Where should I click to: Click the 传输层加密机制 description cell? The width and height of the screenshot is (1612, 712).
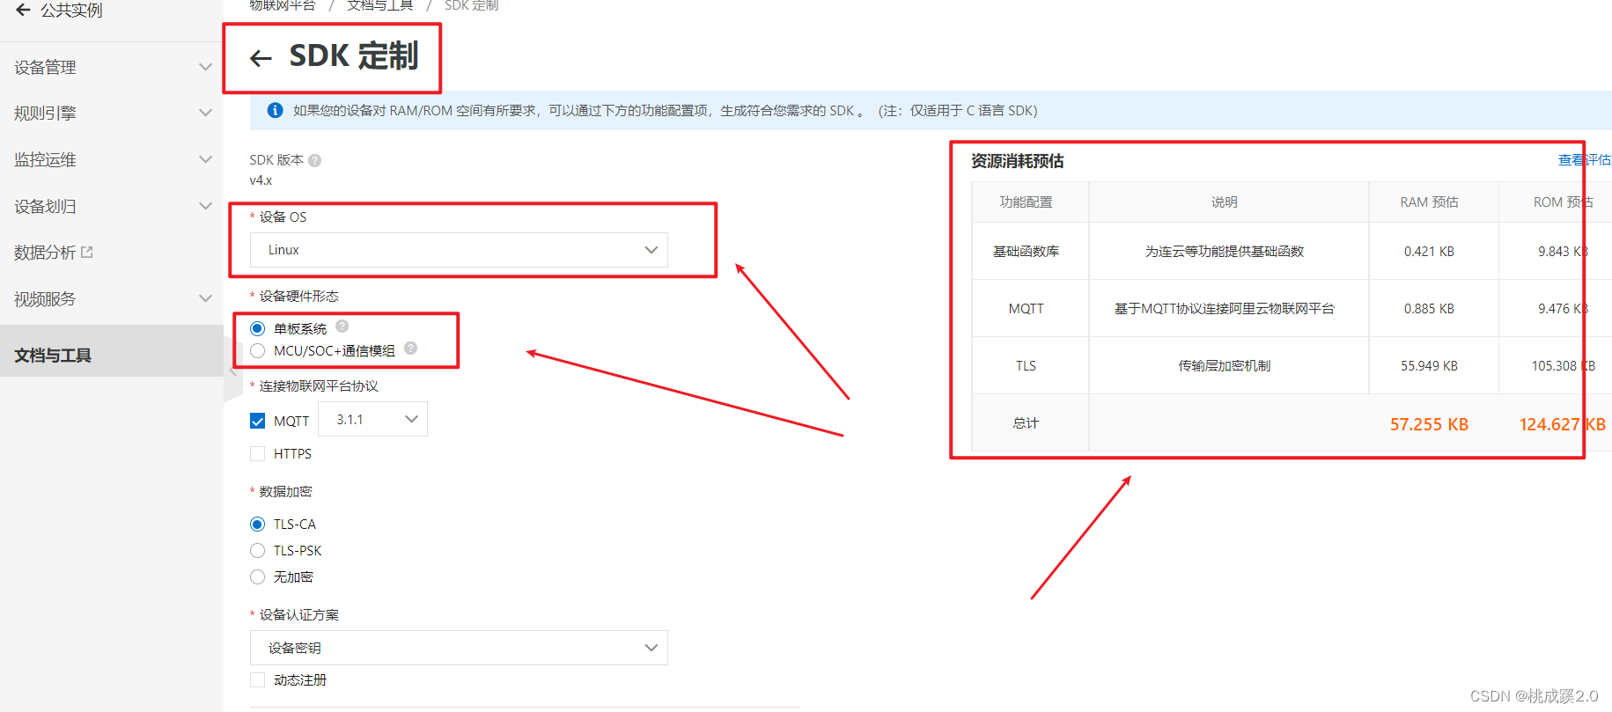[x=1224, y=365]
